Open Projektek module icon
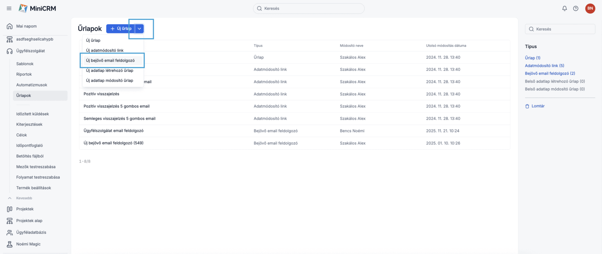The image size is (602, 254). pyautogui.click(x=10, y=209)
